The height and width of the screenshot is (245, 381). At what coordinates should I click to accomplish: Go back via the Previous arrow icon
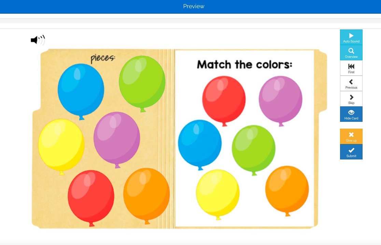click(x=351, y=82)
